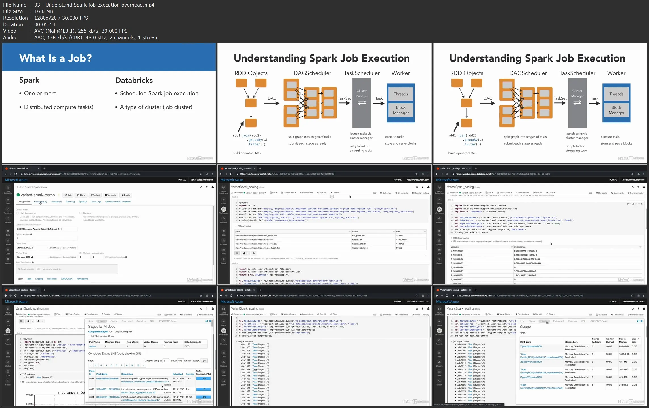Open the help question mark on the variant-spark-demo cluster page
The image size is (649, 408).
[x=207, y=187]
